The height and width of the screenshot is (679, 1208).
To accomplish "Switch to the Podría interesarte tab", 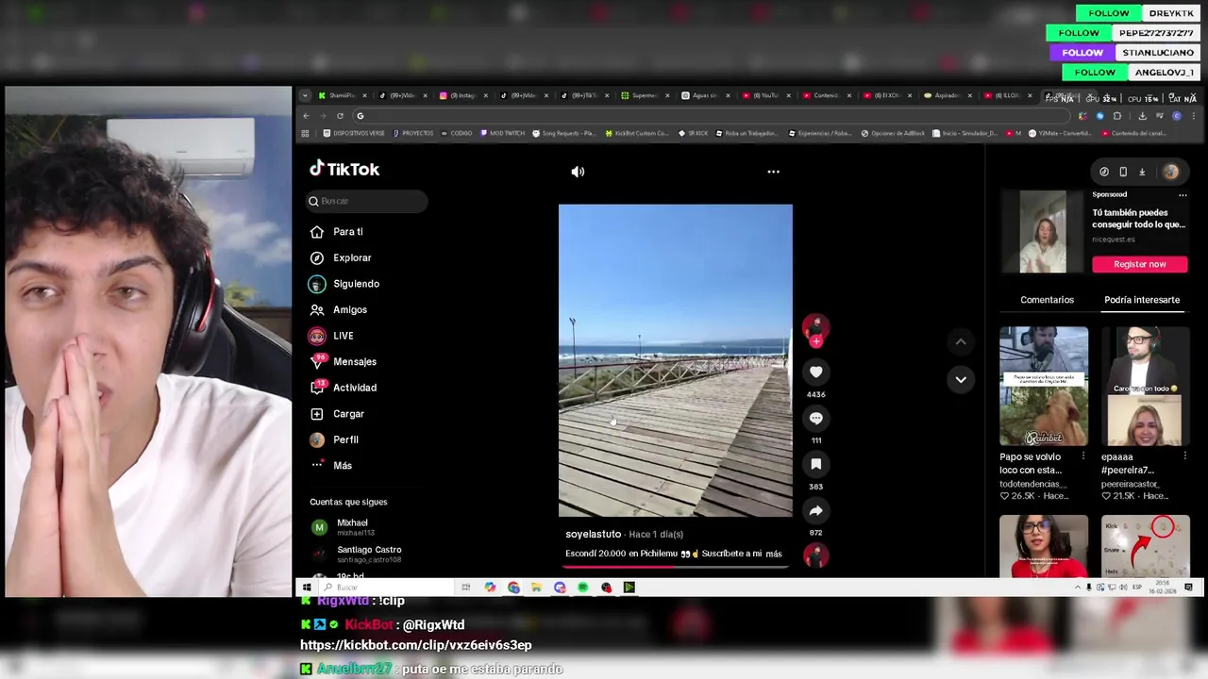I will tap(1142, 300).
